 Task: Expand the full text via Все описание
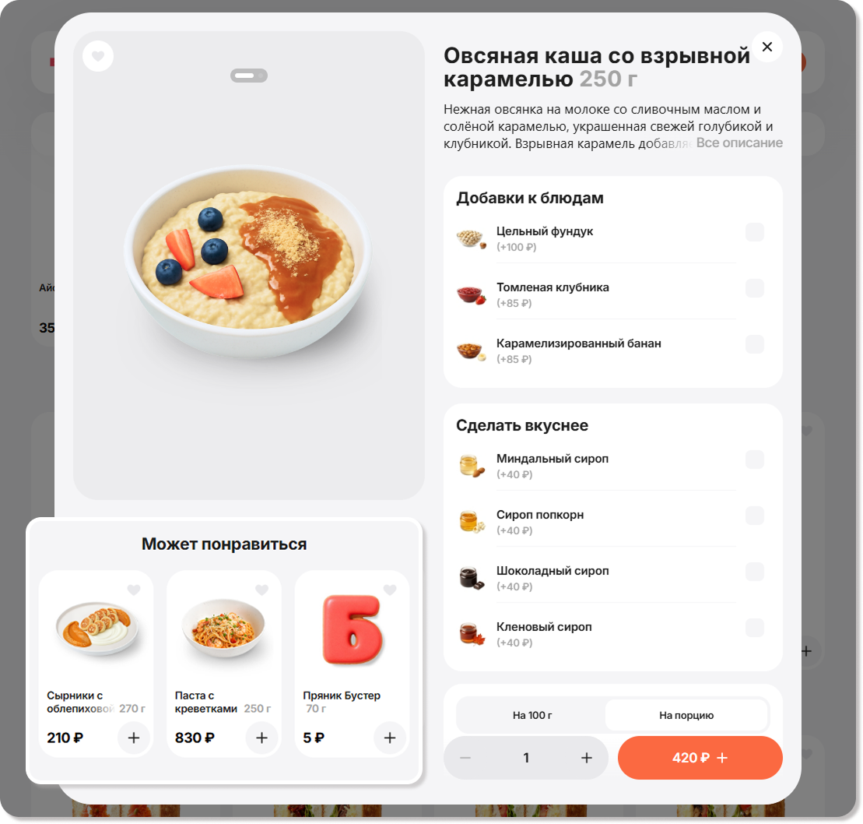tap(739, 143)
